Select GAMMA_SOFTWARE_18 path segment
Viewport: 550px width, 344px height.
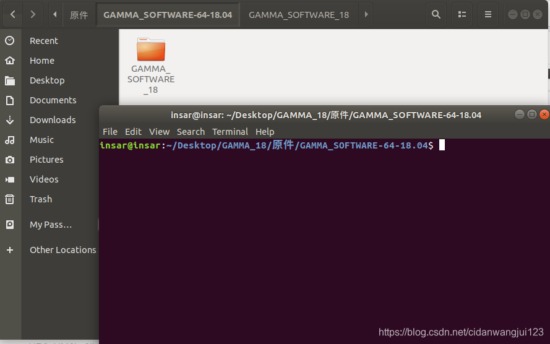click(299, 15)
